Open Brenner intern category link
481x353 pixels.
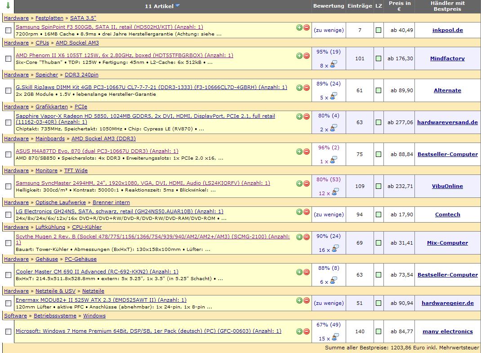click(111, 202)
